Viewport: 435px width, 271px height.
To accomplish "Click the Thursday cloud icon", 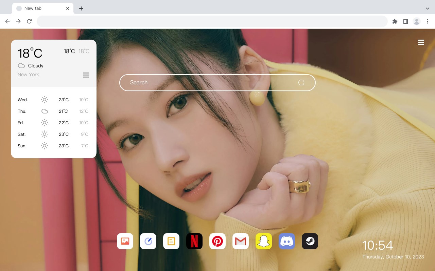I will click(45, 111).
